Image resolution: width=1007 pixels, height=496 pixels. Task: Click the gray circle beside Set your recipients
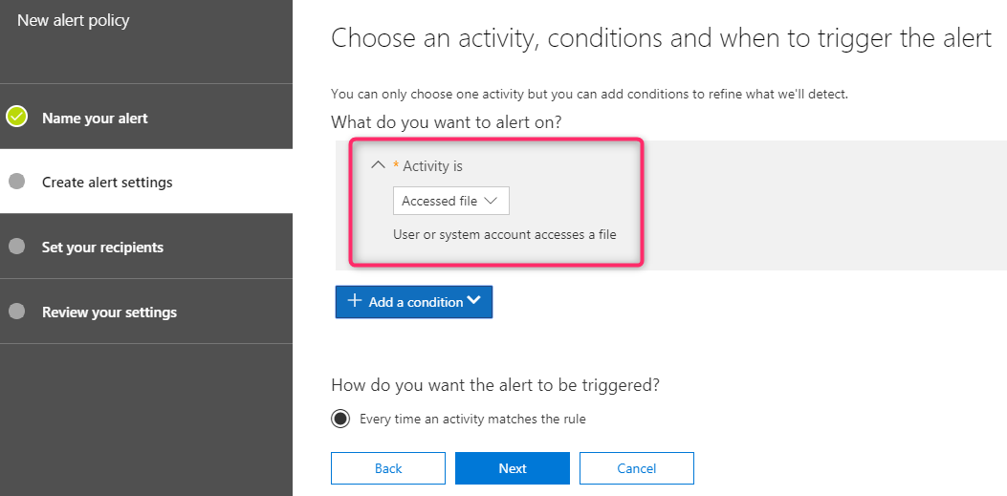(x=16, y=247)
